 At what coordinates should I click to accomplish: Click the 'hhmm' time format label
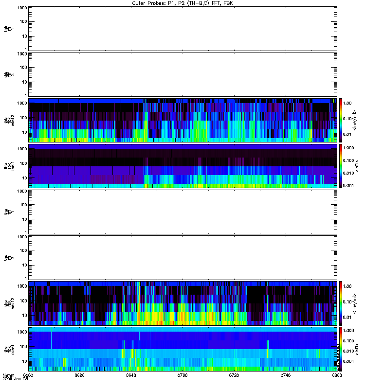click(8, 375)
